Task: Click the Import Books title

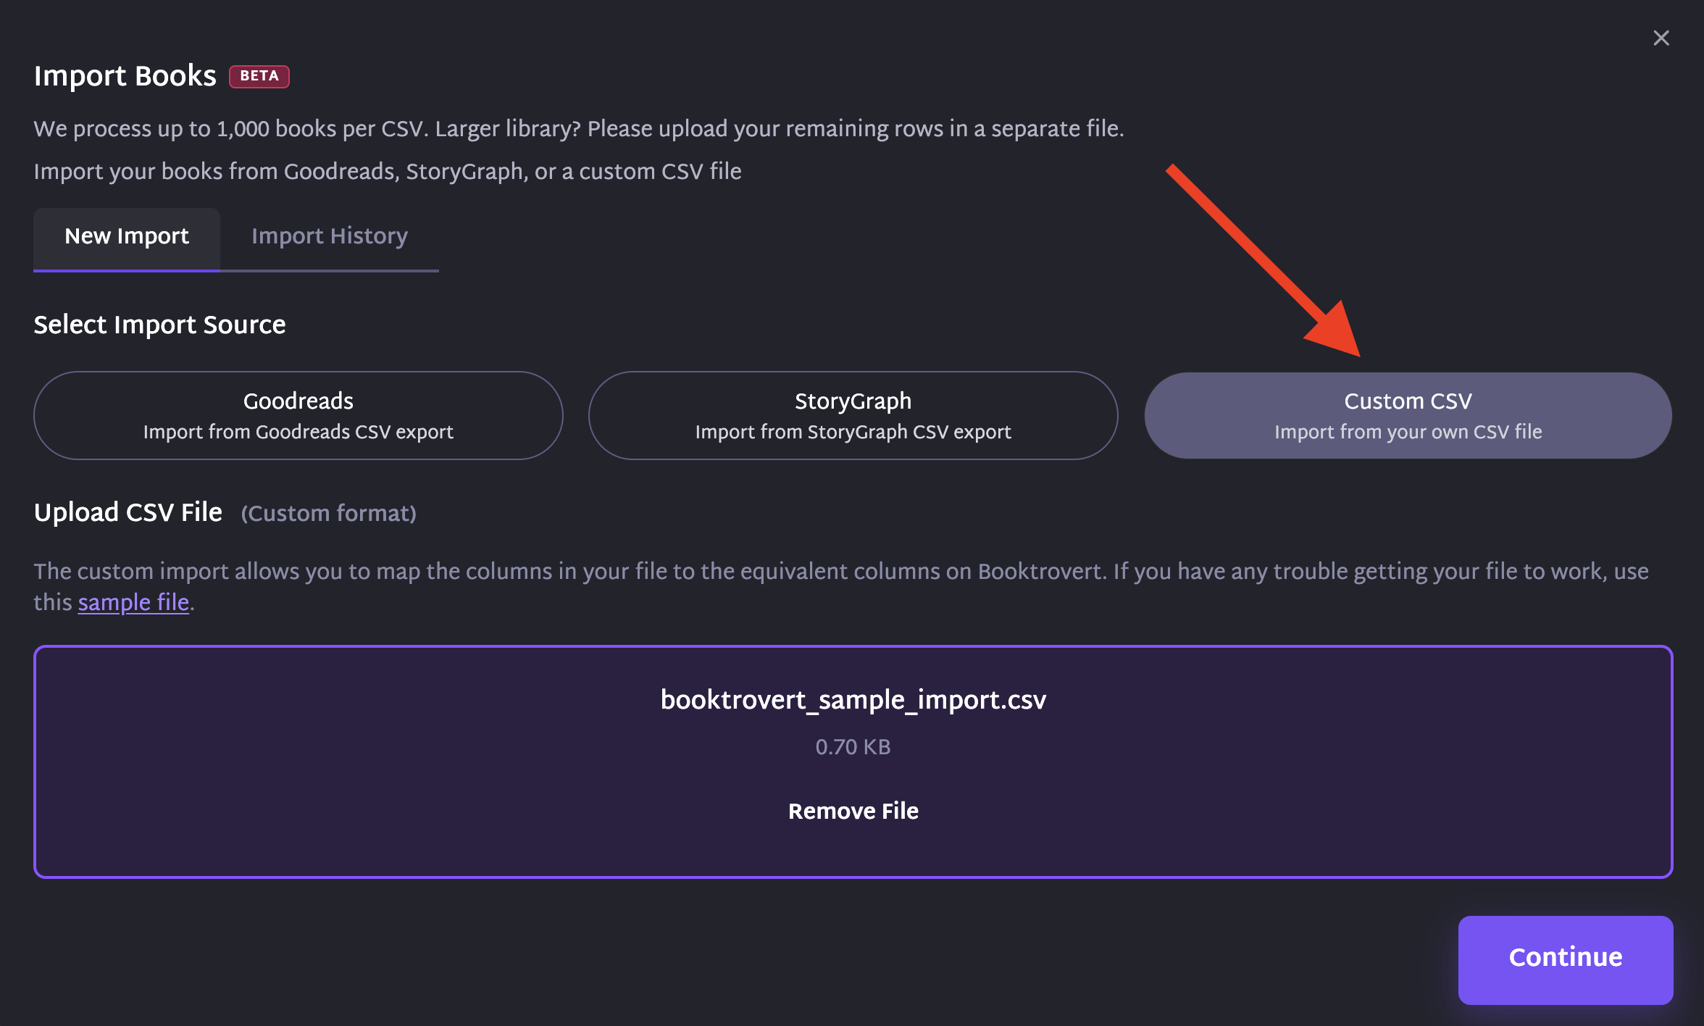Action: [125, 76]
